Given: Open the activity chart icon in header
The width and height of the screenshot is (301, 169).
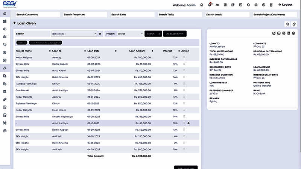Looking at the screenshot, I should click(240, 5).
